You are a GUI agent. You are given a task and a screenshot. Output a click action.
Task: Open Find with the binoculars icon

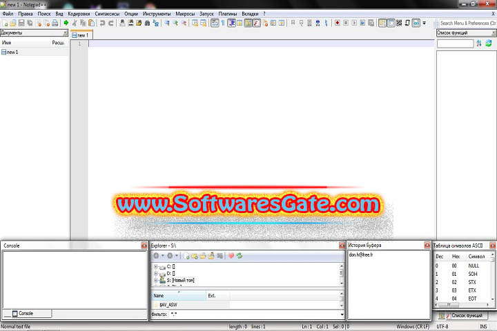pyautogui.click(x=148, y=23)
